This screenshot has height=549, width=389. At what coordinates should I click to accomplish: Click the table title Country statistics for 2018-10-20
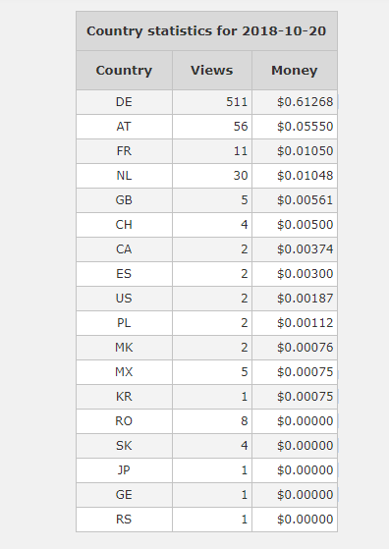[206, 30]
